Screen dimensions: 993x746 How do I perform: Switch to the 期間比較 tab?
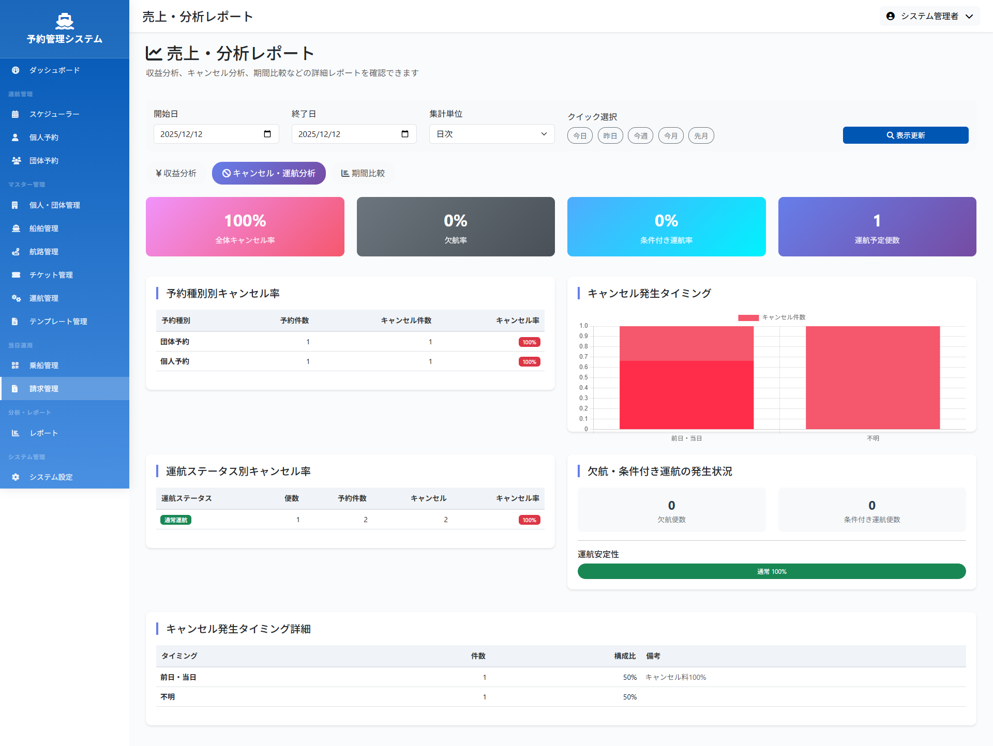pyautogui.click(x=363, y=173)
